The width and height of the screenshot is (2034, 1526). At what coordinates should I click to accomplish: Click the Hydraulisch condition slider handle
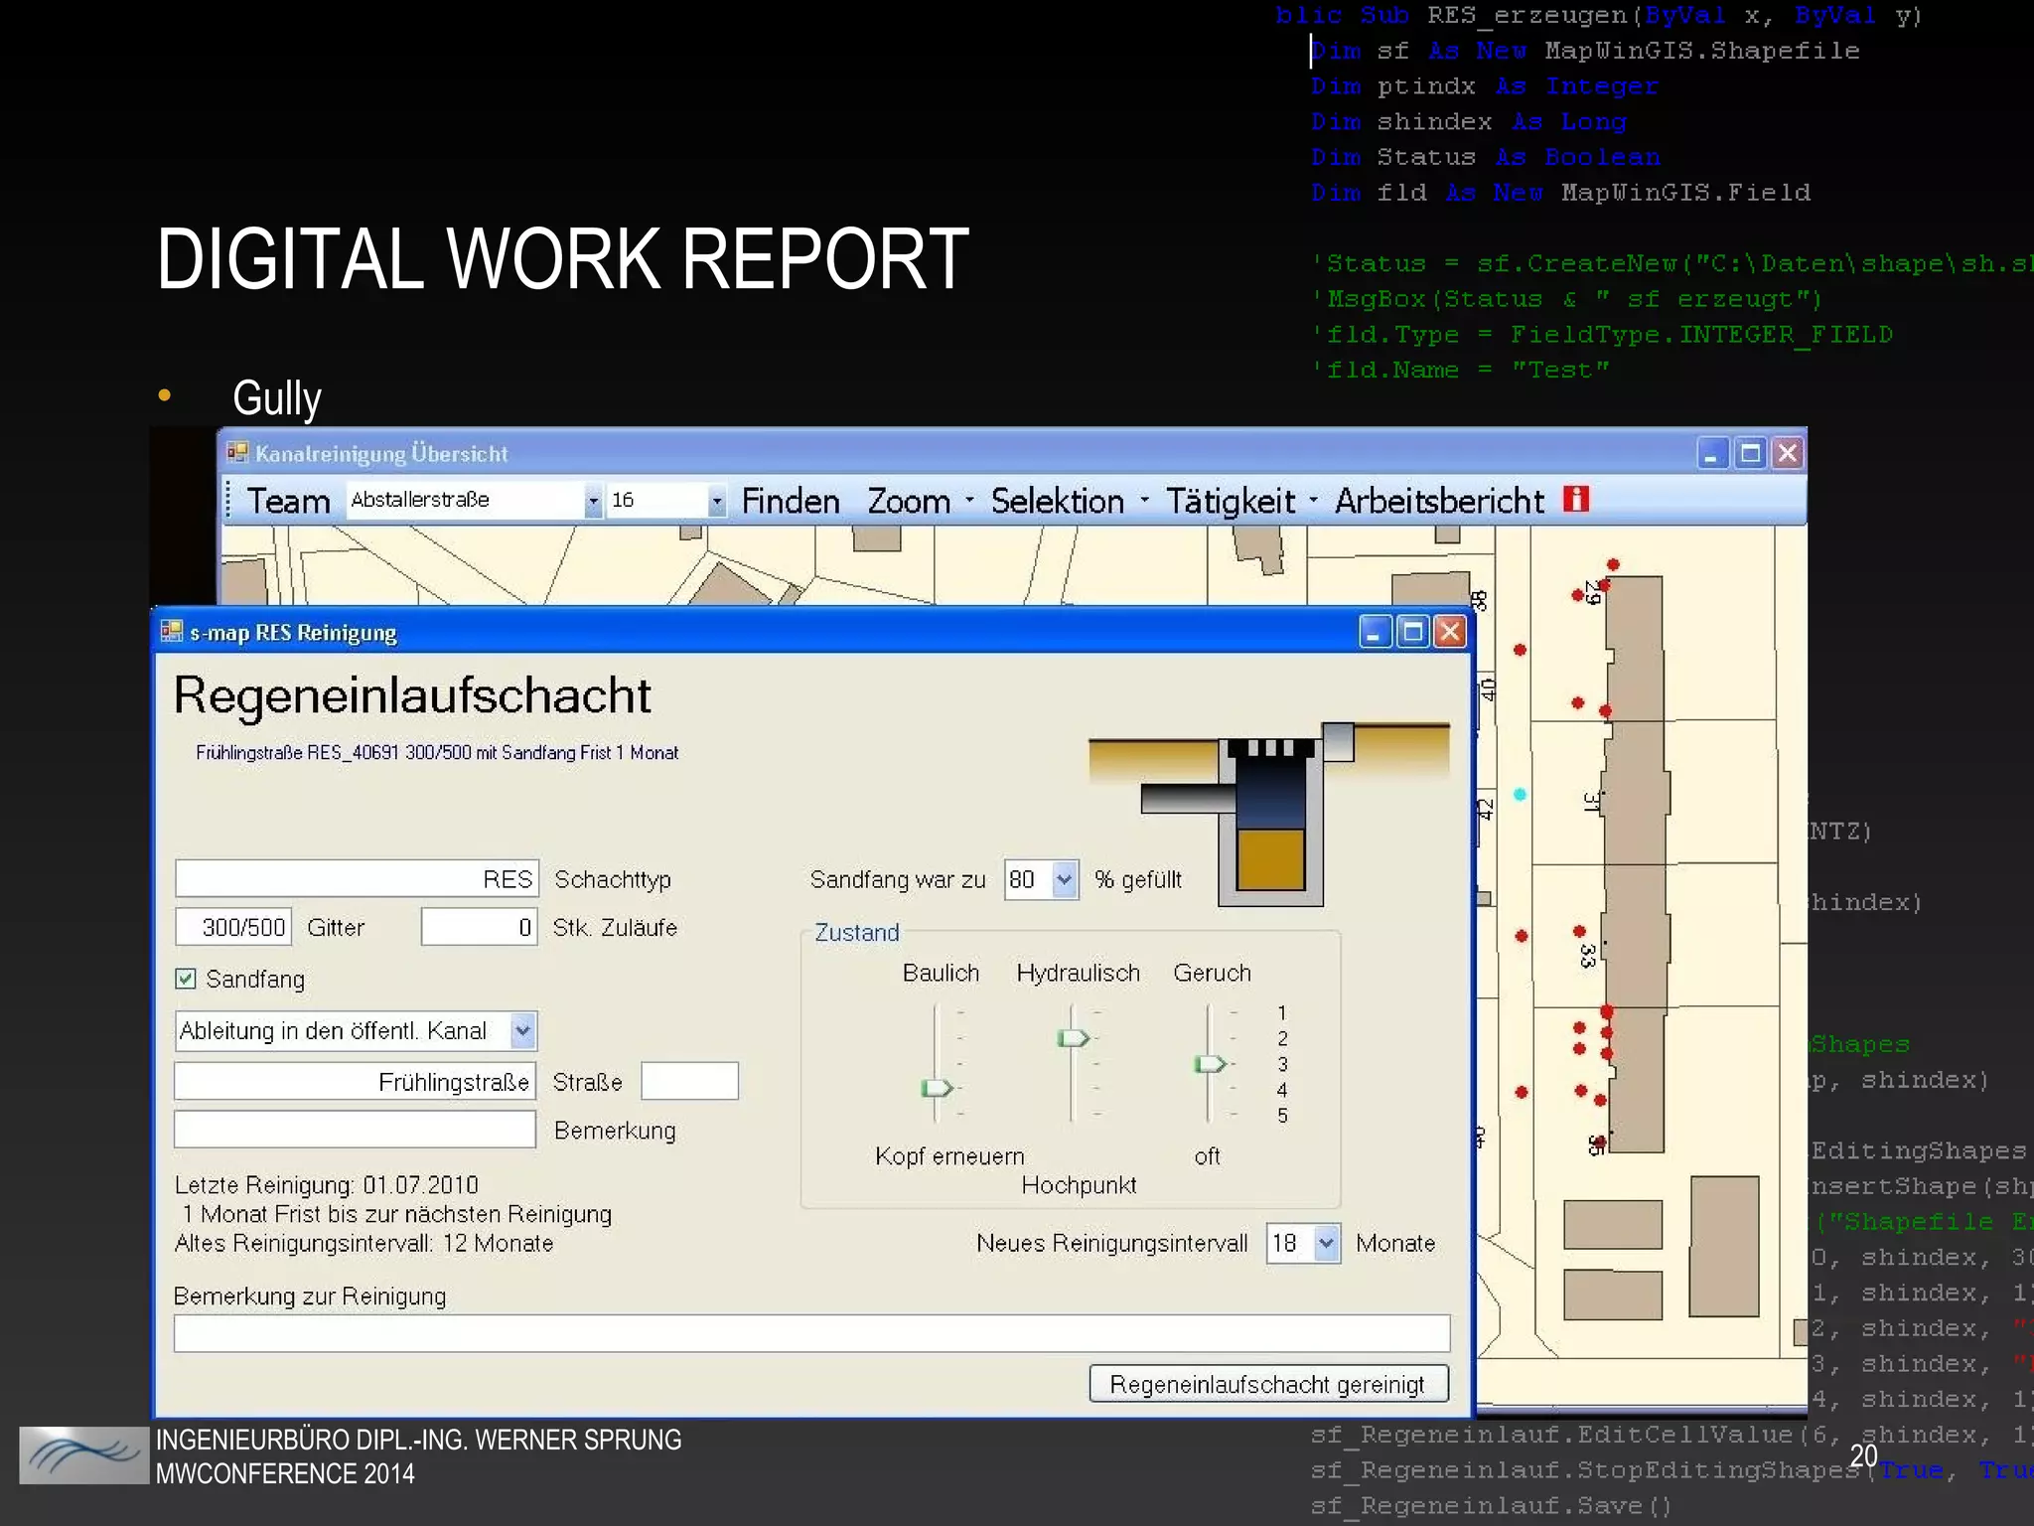point(1073,1038)
